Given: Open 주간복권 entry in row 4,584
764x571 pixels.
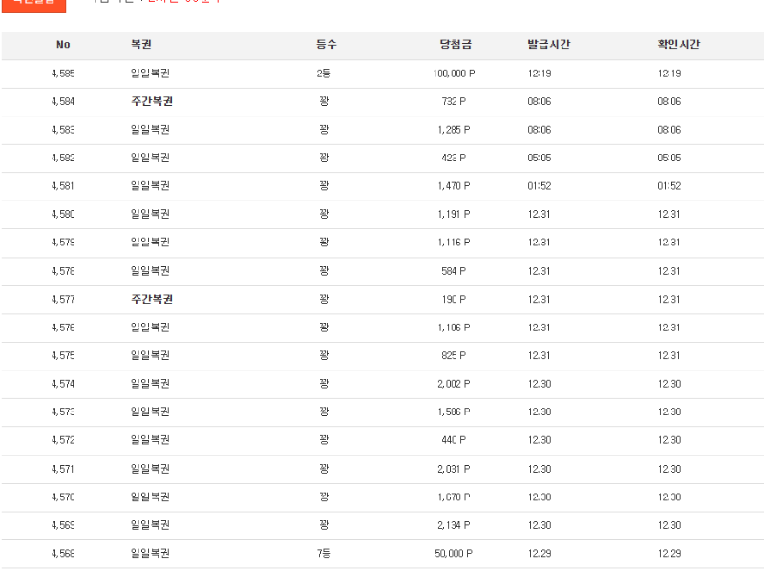Looking at the screenshot, I should click(x=151, y=101).
